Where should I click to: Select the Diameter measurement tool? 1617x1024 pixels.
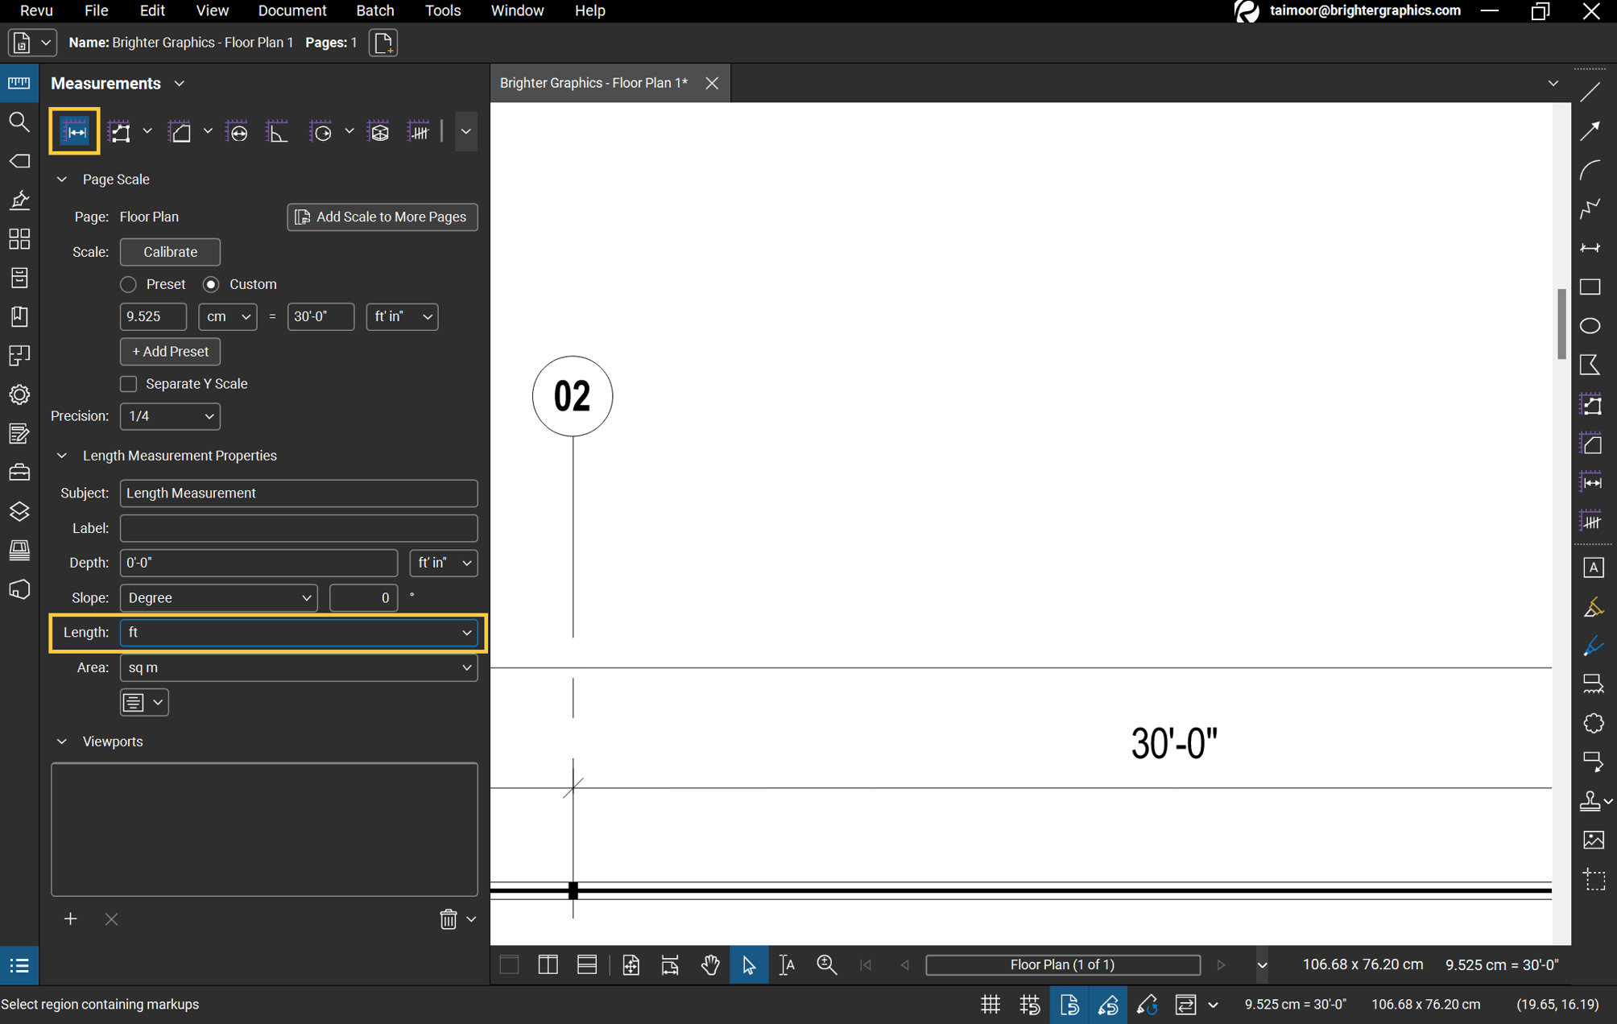pos(238,131)
